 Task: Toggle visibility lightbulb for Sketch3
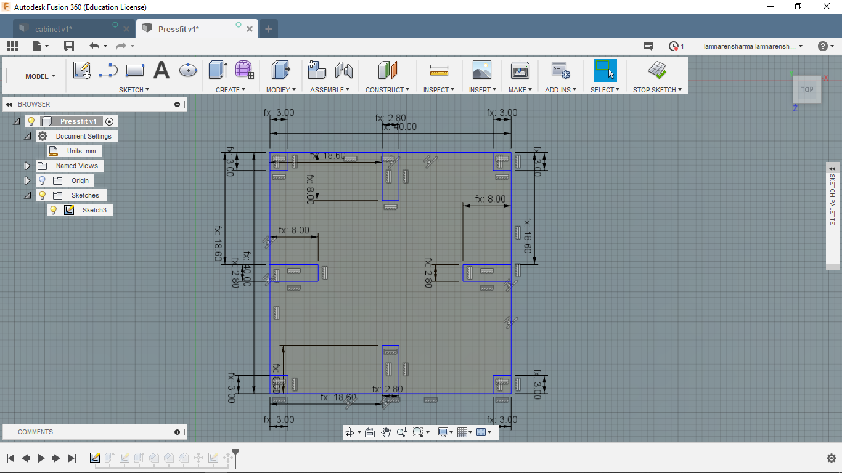tap(54, 210)
